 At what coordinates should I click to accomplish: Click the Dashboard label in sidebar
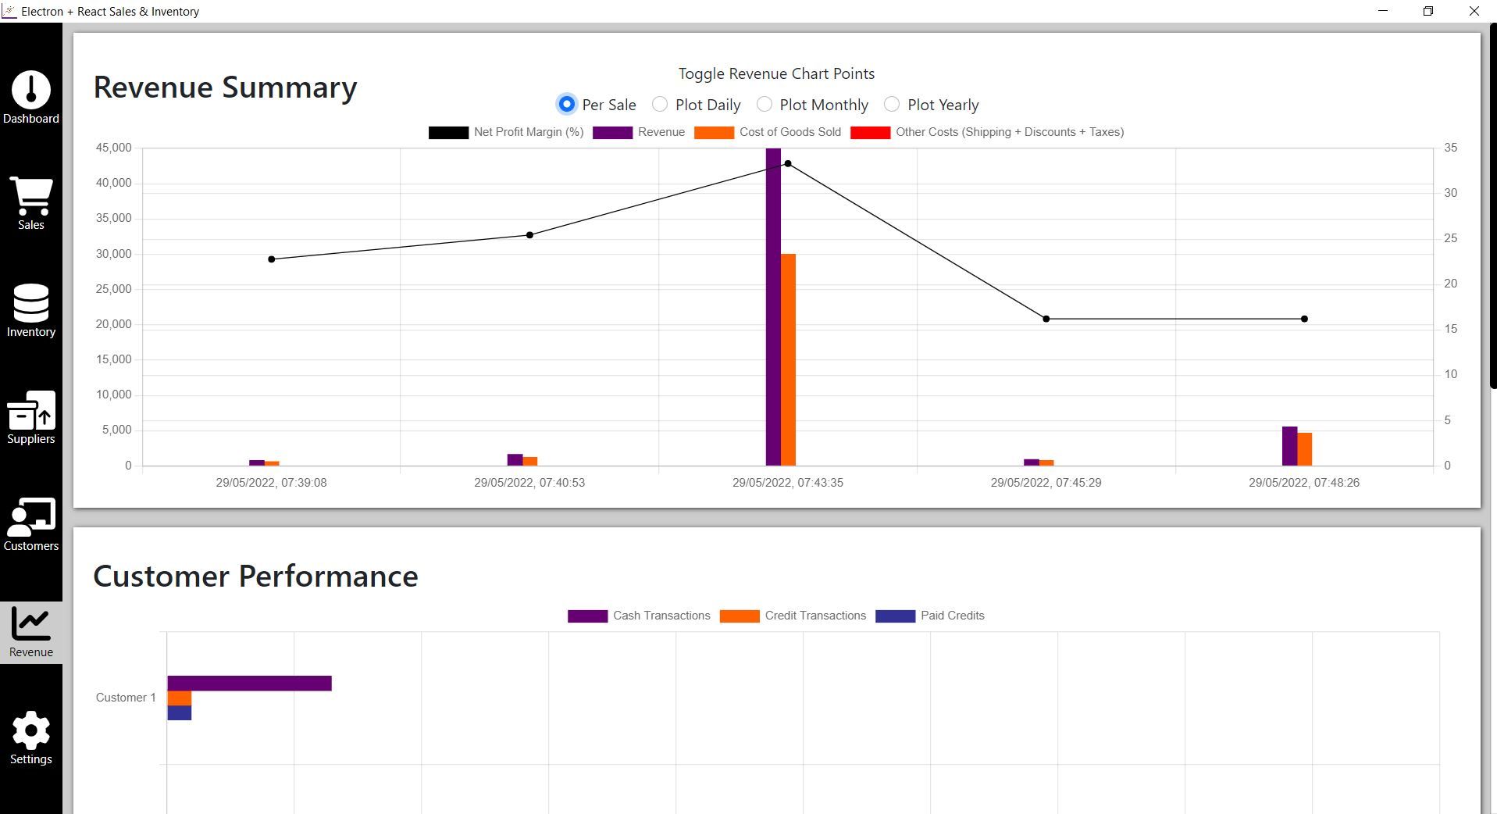pos(31,119)
